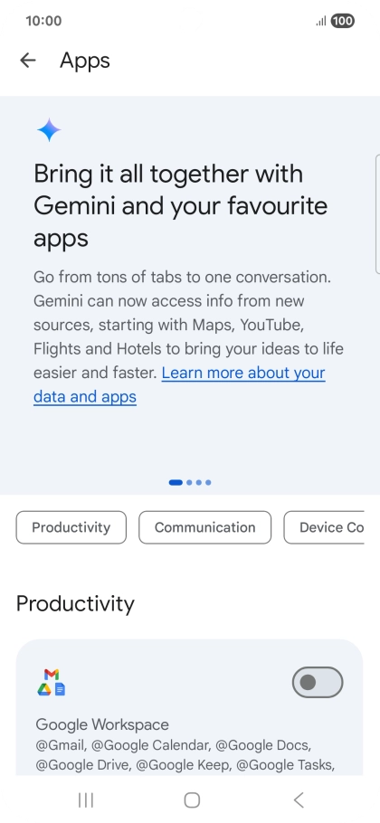Tap the signal strength icon

(320, 21)
